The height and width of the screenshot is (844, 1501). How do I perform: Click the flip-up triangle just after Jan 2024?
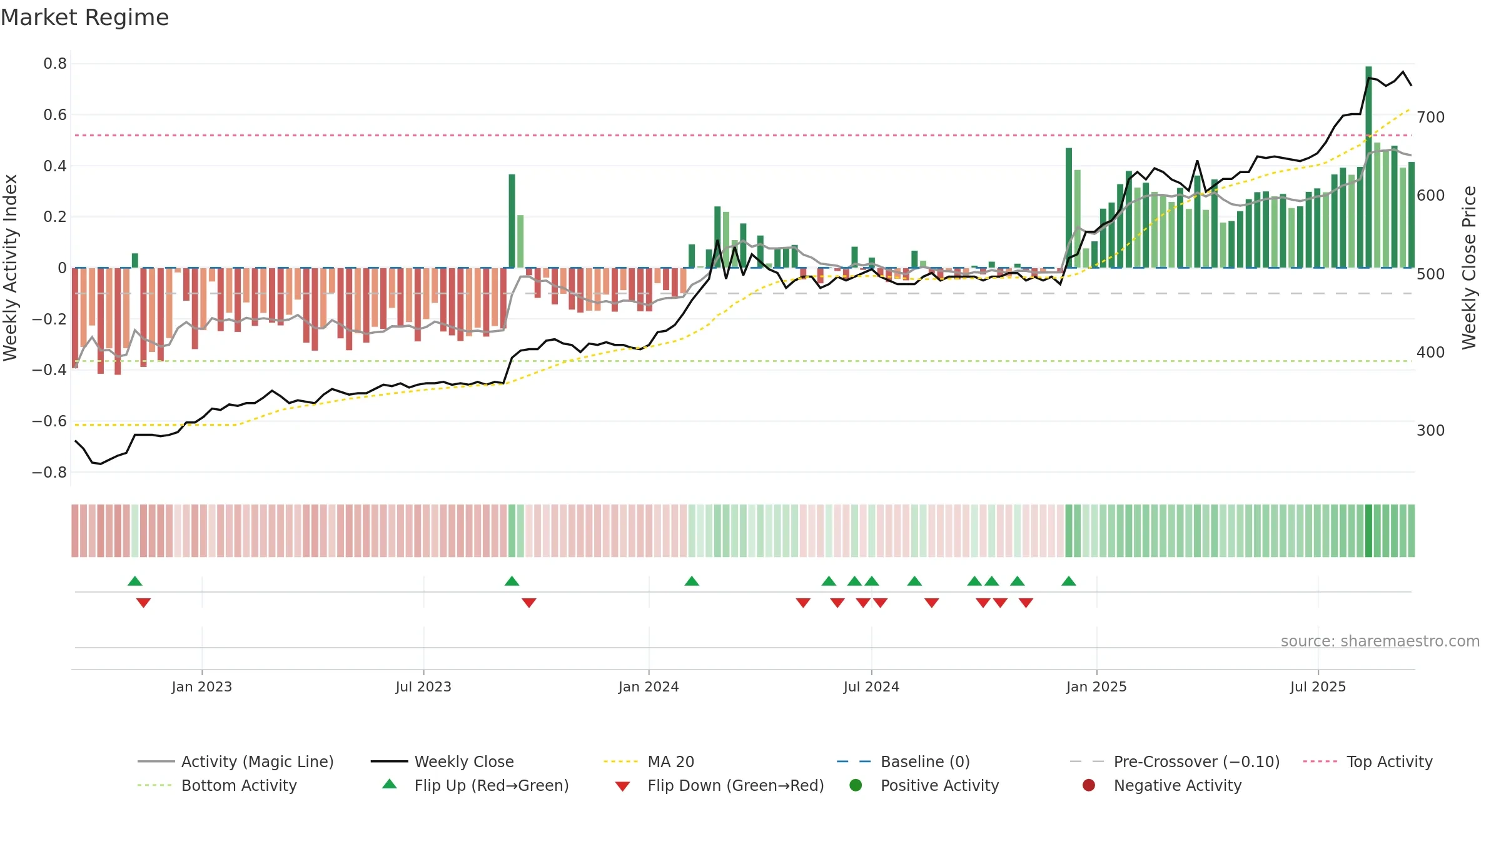[692, 581]
